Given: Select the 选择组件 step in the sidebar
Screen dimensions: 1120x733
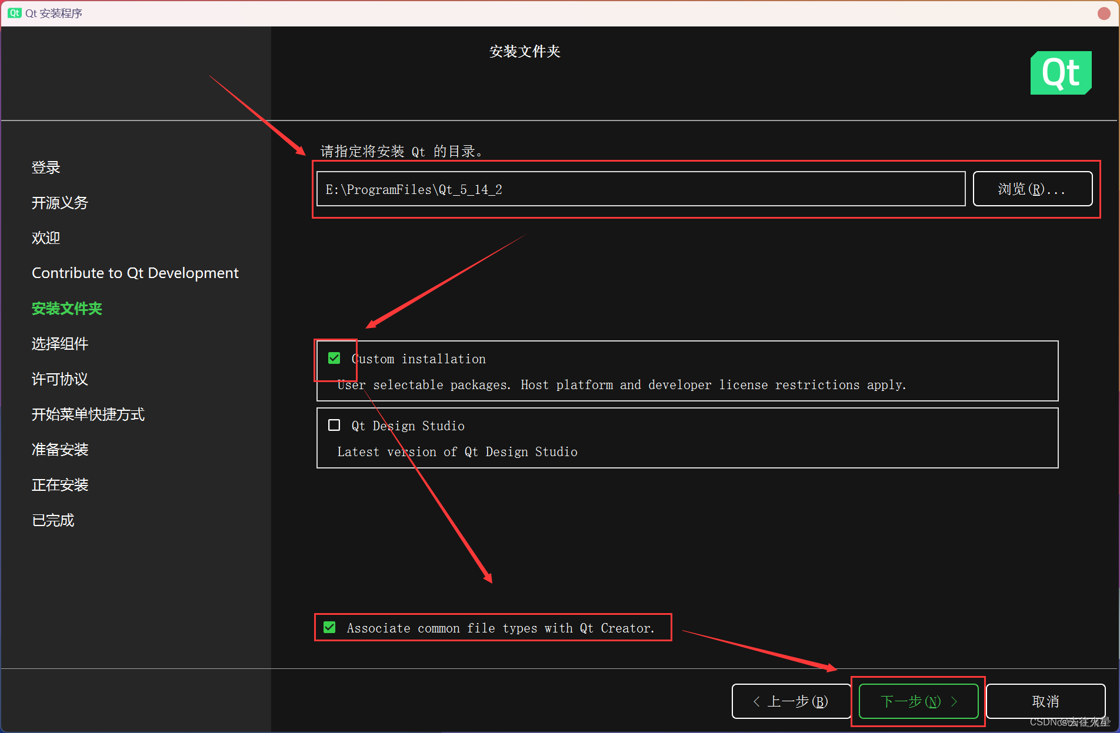Looking at the screenshot, I should coord(60,344).
